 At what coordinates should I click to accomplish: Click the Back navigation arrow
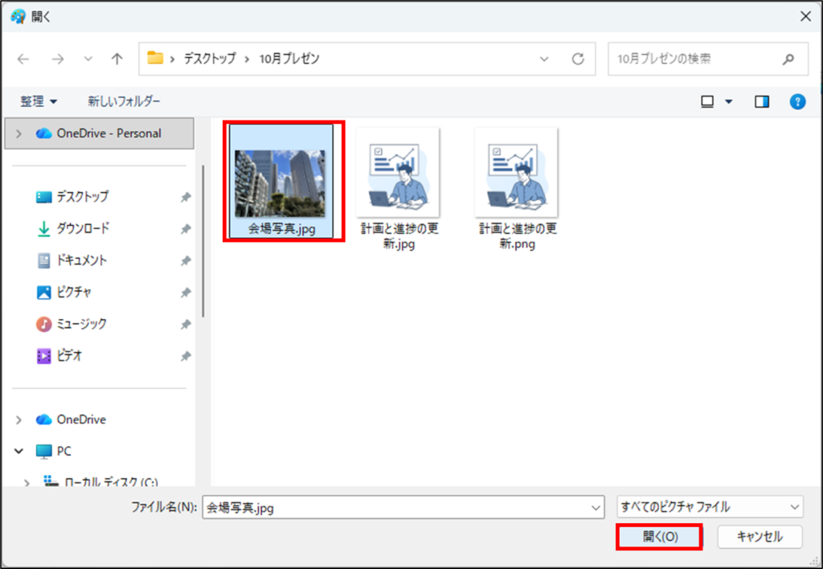click(x=23, y=59)
